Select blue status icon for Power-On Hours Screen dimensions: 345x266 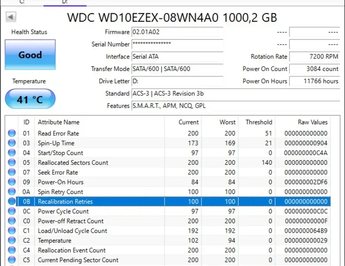point(12,182)
